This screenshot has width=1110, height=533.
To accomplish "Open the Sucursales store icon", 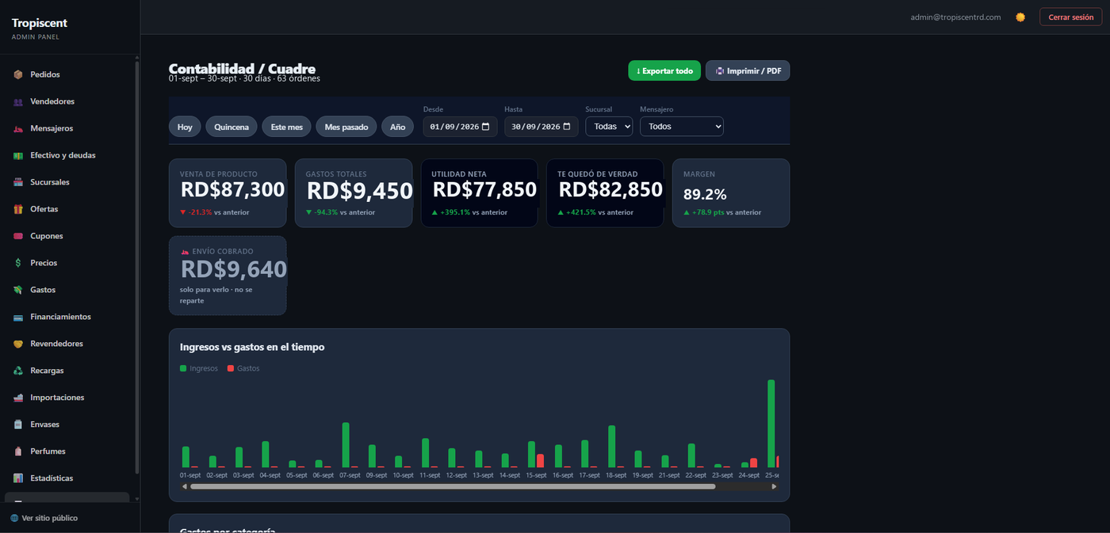I will point(18,182).
